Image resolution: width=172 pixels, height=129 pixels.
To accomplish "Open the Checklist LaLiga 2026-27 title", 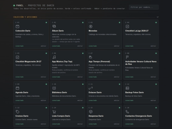I will 137,31.
